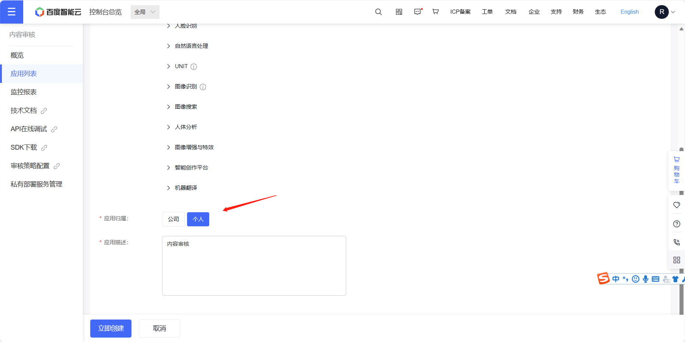685x342 pixels.
Task: Open the 全局 region dropdown
Action: tap(145, 12)
